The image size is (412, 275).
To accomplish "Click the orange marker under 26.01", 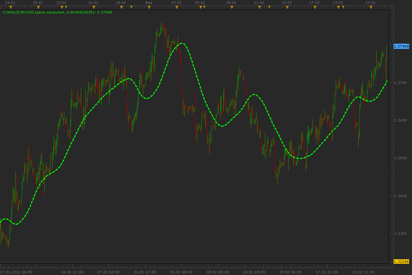I will click(94, 7).
